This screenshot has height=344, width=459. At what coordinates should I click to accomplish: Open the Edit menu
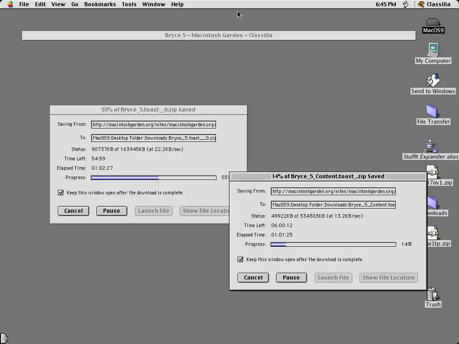coord(40,4)
